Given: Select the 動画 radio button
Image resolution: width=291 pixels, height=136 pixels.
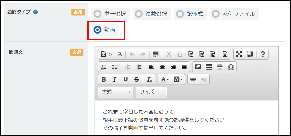Looking at the screenshot, I should 97,30.
